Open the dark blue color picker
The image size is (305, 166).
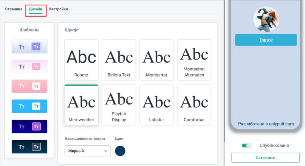pyautogui.click(x=120, y=151)
